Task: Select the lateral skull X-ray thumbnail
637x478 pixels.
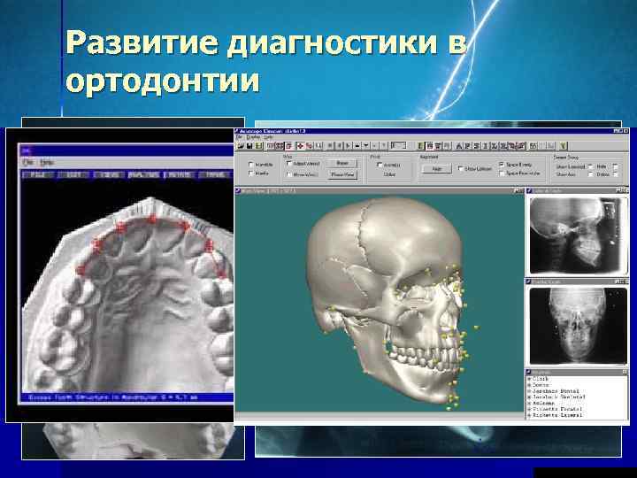Action: tap(577, 235)
